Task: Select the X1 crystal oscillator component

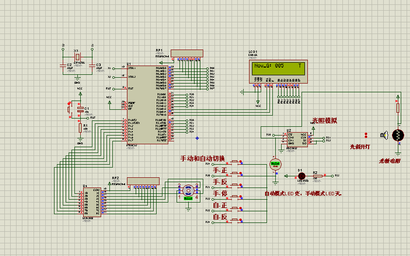Action: [x=77, y=57]
